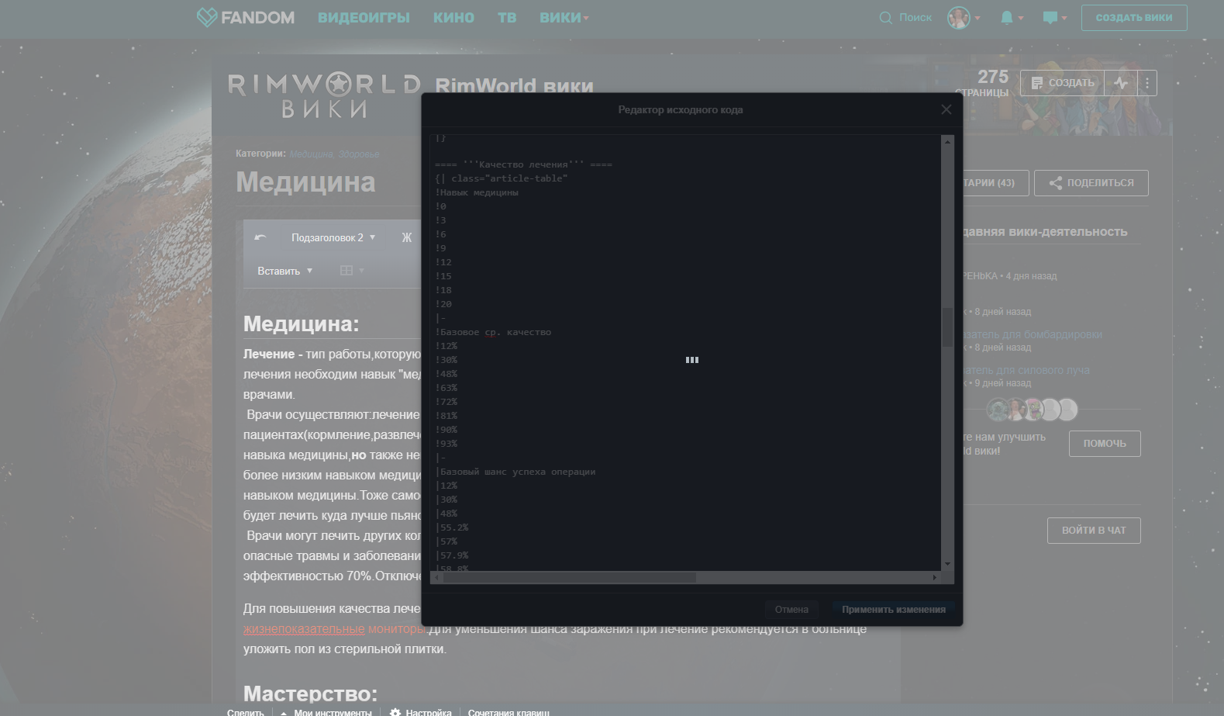Click the RimWorld Вики logo
Viewport: 1224px width, 716px height.
point(324,95)
